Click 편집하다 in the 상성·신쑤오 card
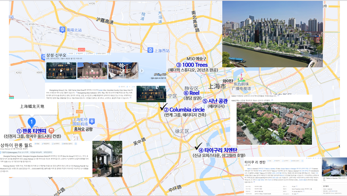347x196 pixels. [x=79, y=54]
